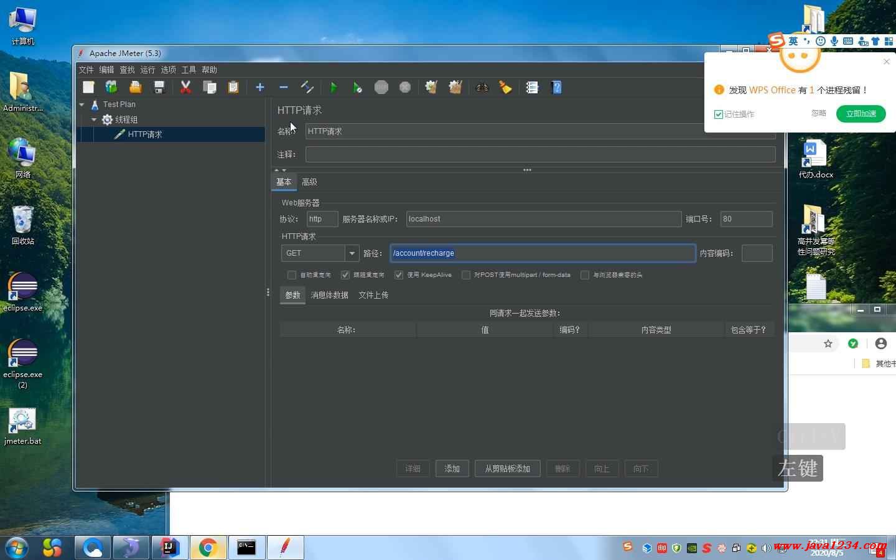
Task: Click the 从剪贴板添加 button
Action: pyautogui.click(x=508, y=469)
